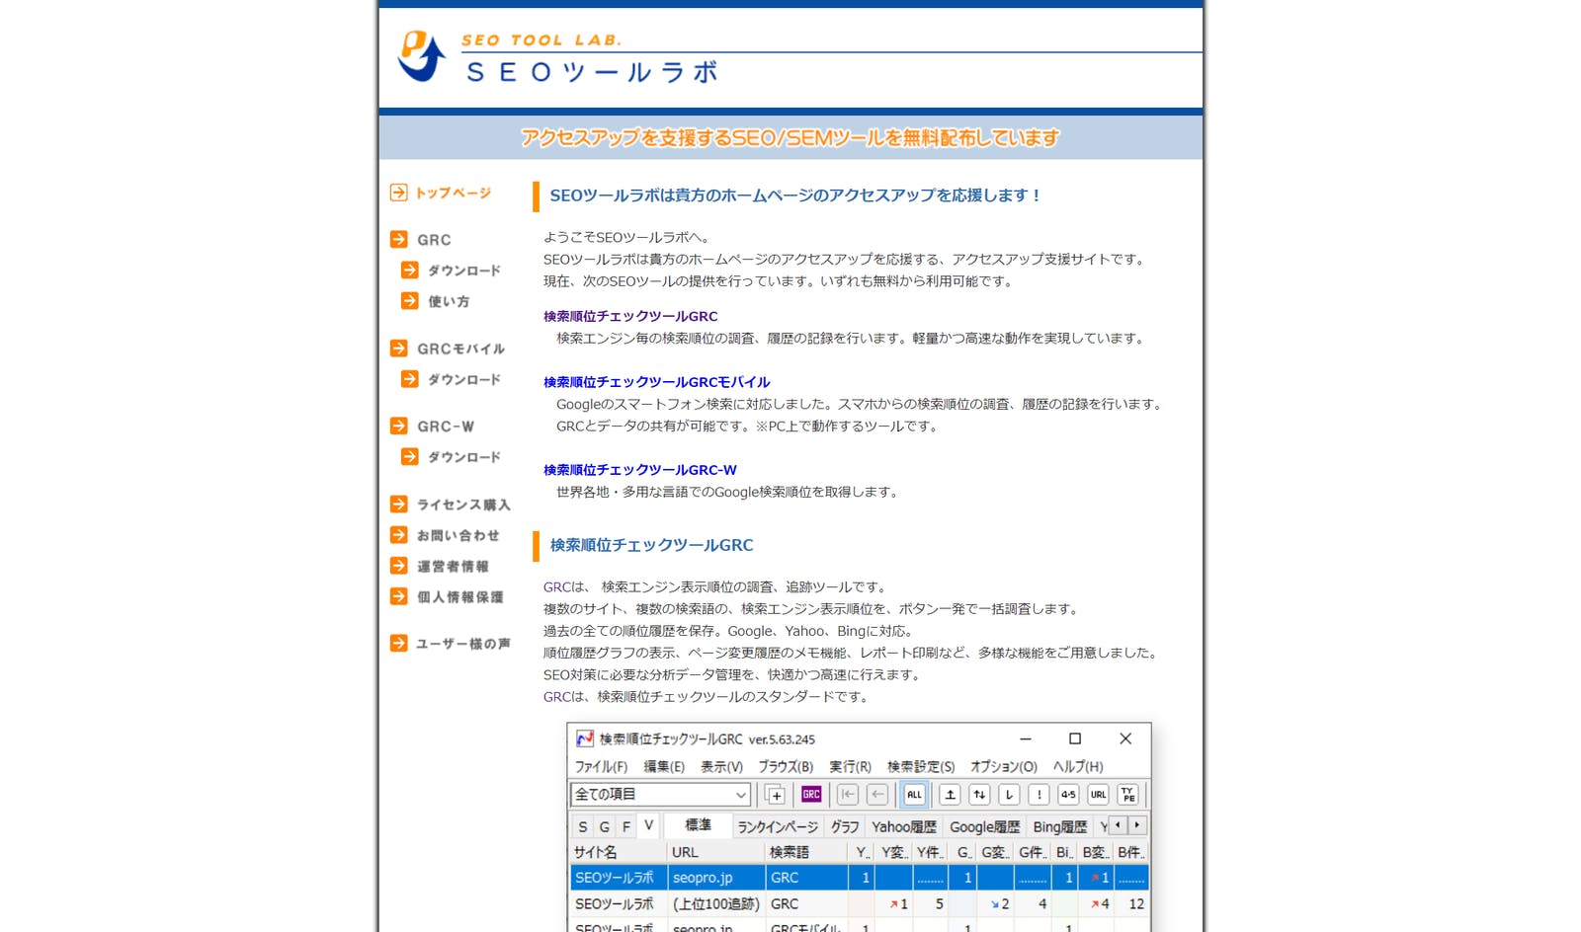
Task: Open the 全ての項目 dropdown
Action: [x=660, y=795]
